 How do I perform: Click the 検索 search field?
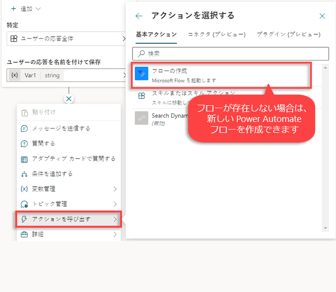click(231, 54)
